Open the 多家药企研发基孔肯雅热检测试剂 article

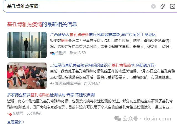[51, 95]
